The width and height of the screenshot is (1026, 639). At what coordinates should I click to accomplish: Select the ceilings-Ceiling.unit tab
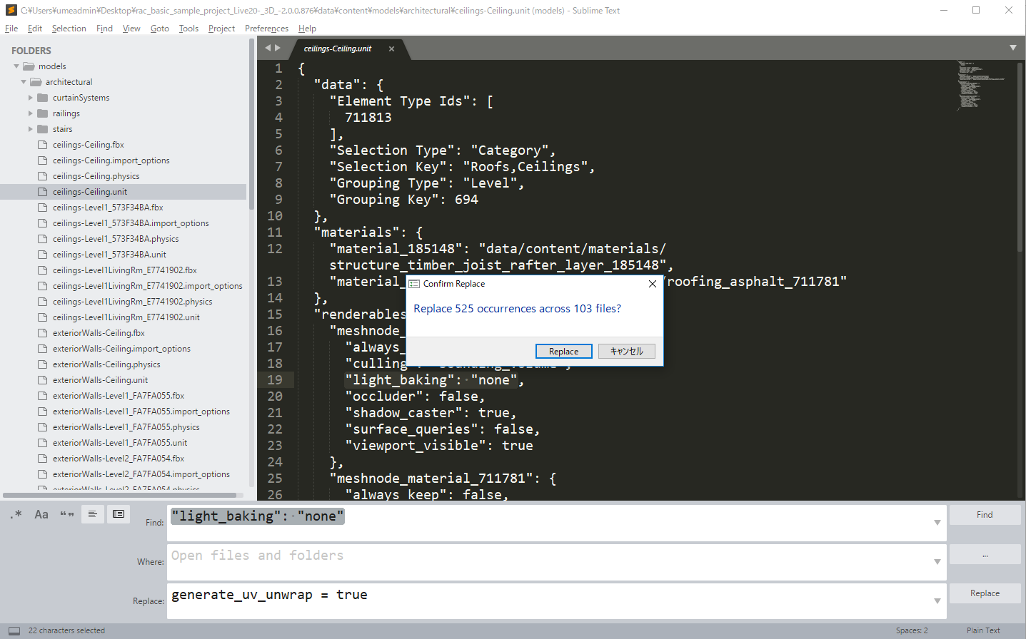[338, 48]
